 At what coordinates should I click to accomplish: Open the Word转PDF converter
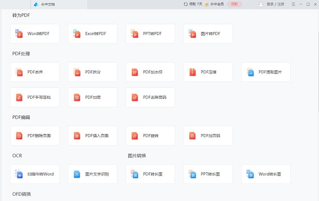pos(35,33)
